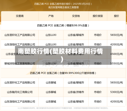Click the section heading 槽罐车99.9%含量
Image resolution: width=127 pixels, height=111 pixels.
[63, 25]
